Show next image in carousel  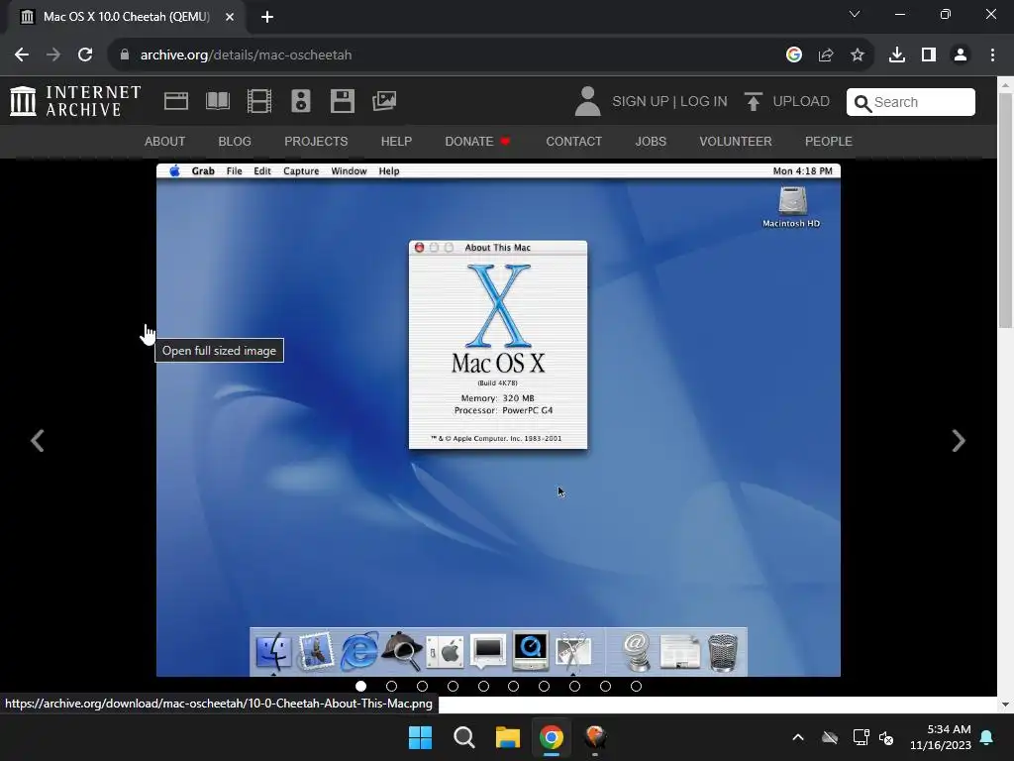pyautogui.click(x=959, y=441)
